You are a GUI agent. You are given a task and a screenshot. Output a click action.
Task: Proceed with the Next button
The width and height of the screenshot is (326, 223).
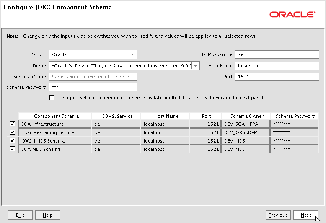coord(306,215)
